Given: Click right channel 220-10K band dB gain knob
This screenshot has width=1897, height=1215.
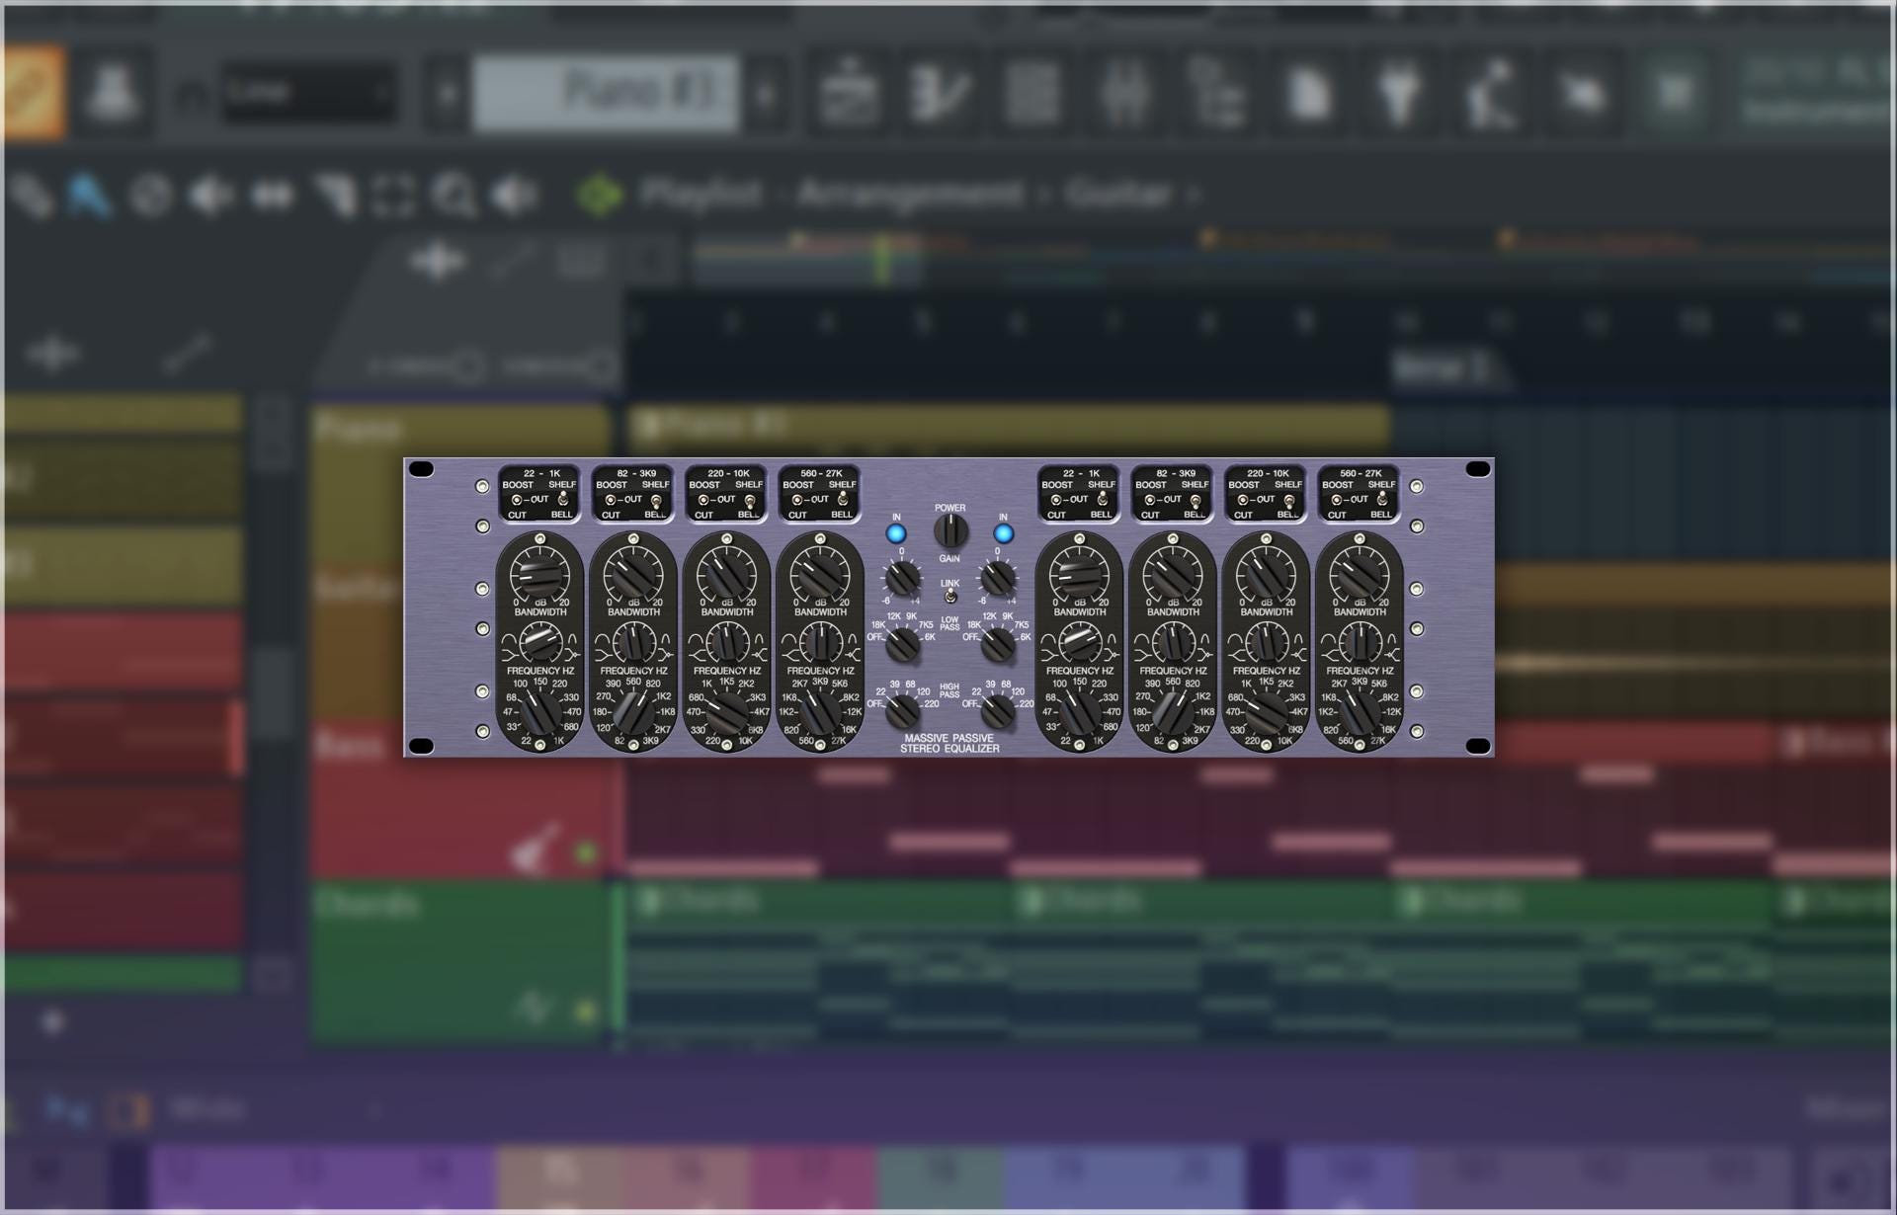Looking at the screenshot, I should point(1266,575).
